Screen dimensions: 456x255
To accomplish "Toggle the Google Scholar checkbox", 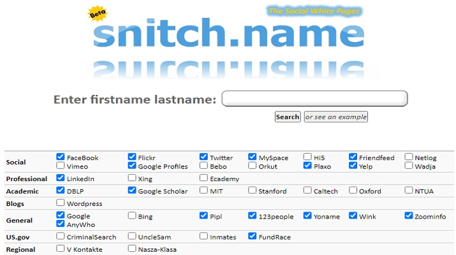I will 132,190.
